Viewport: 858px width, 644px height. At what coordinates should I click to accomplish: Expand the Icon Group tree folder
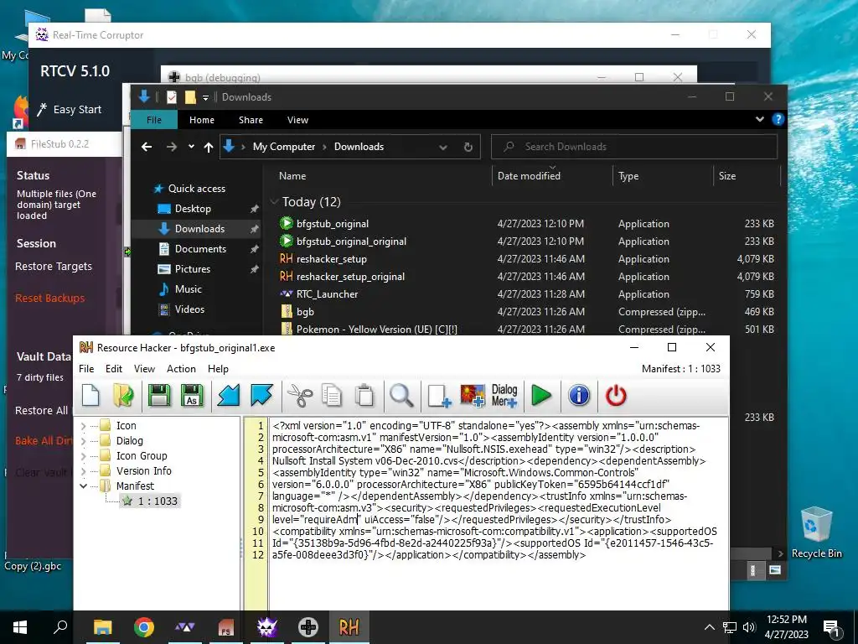[x=83, y=455]
